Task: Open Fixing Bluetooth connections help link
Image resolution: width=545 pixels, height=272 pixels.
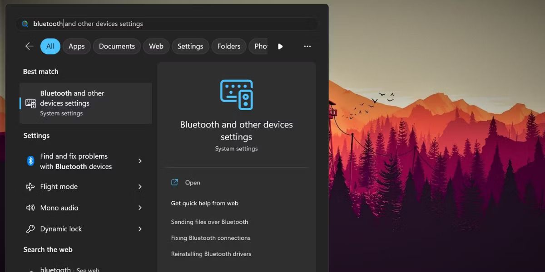Action: pos(211,238)
